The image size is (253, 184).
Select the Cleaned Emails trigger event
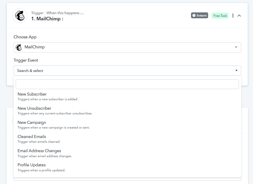pyautogui.click(x=32, y=137)
